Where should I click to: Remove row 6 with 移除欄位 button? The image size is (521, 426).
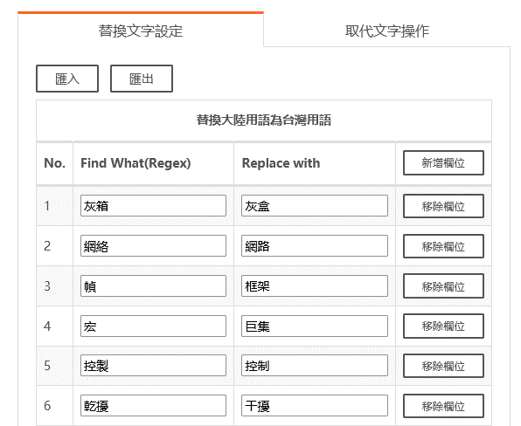(443, 406)
